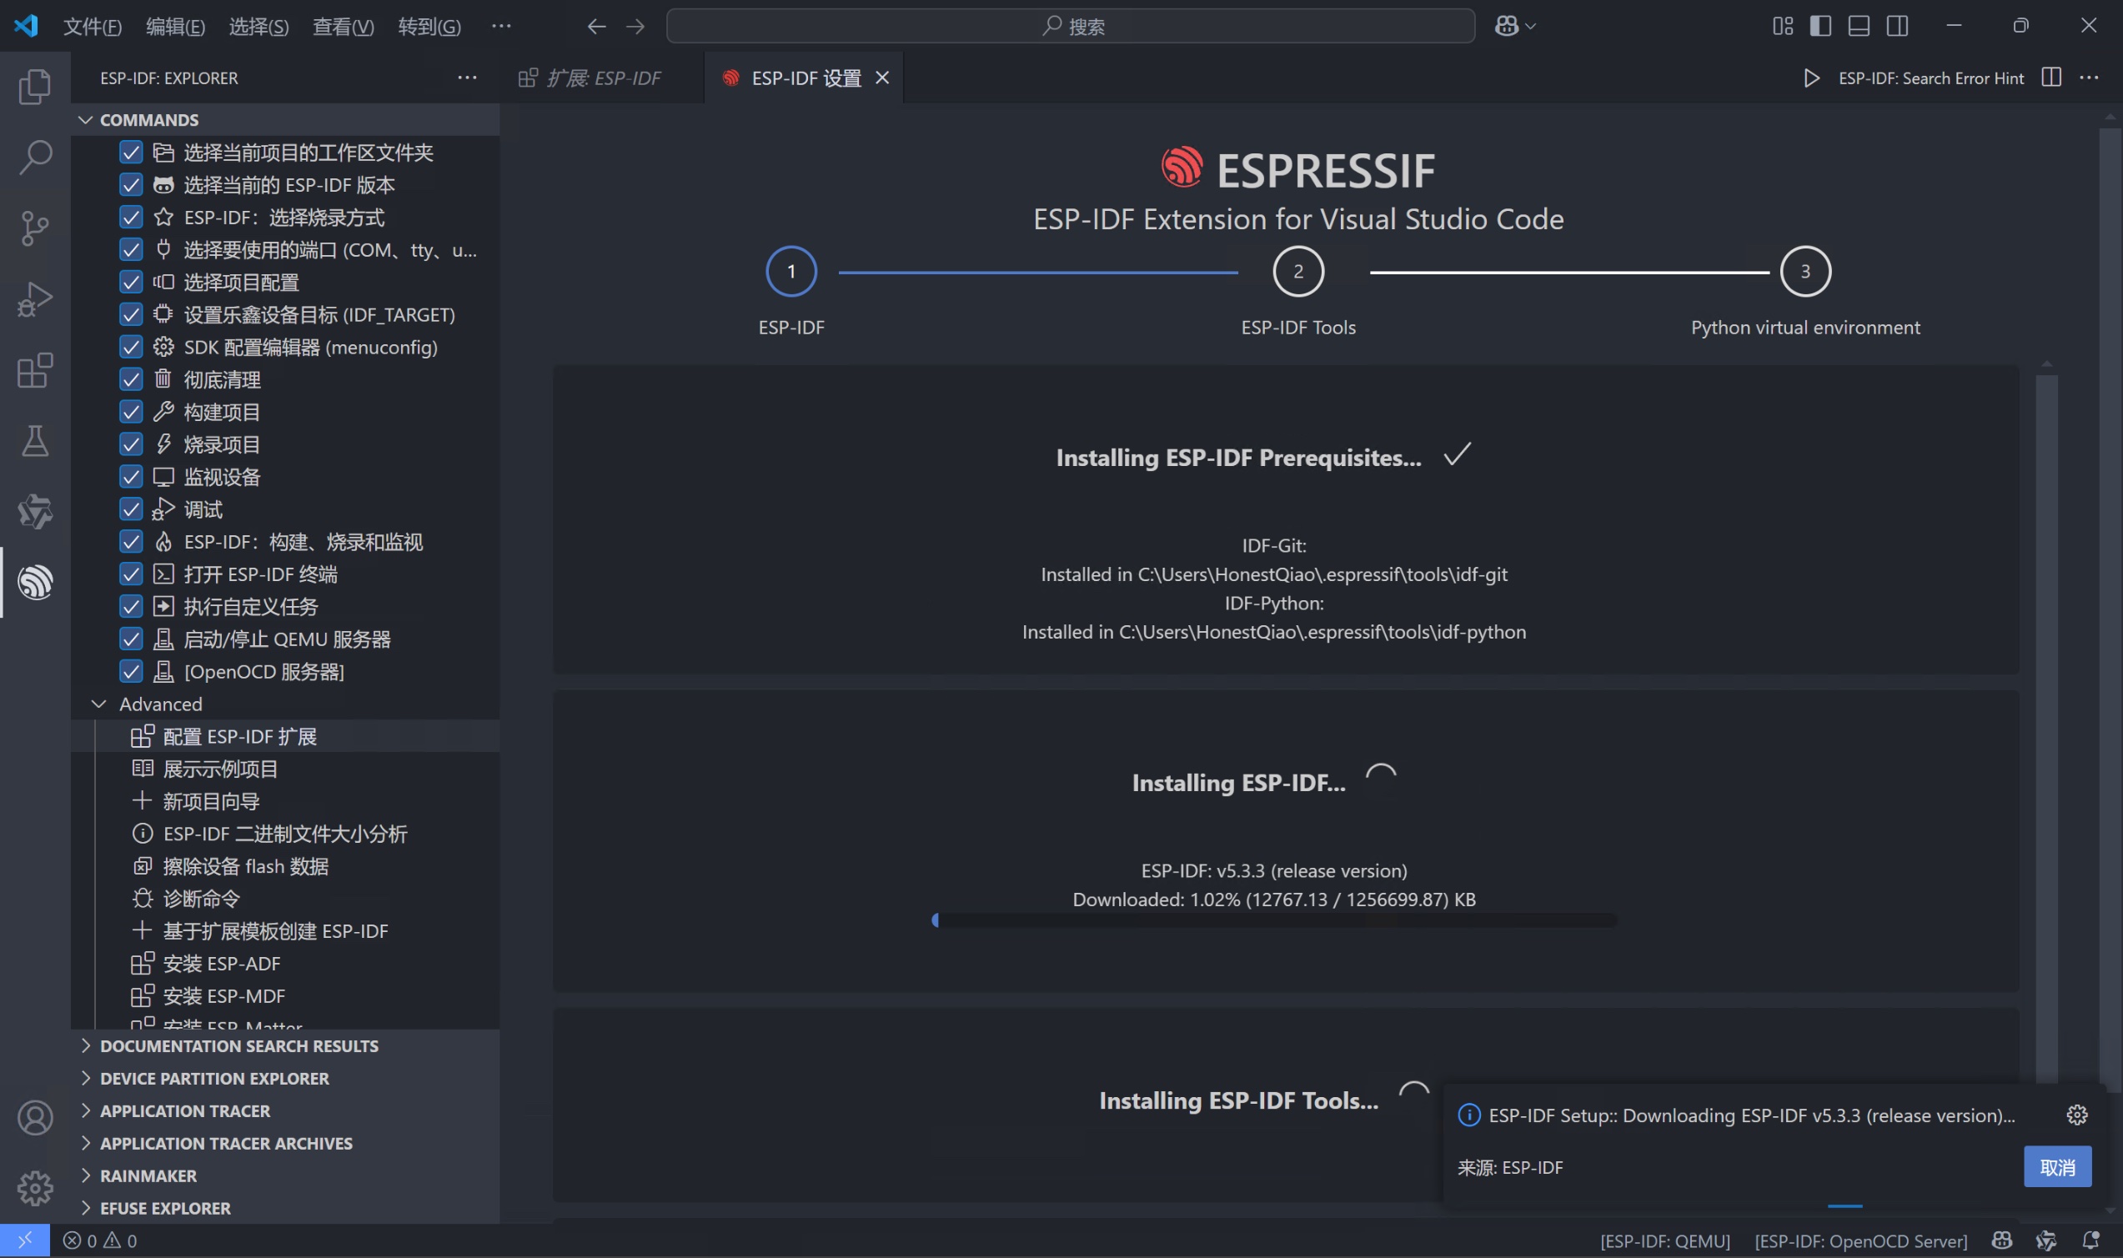Image resolution: width=2123 pixels, height=1258 pixels.
Task: Run ESP-IDF: Search Error Hint play icon
Action: 1811,78
